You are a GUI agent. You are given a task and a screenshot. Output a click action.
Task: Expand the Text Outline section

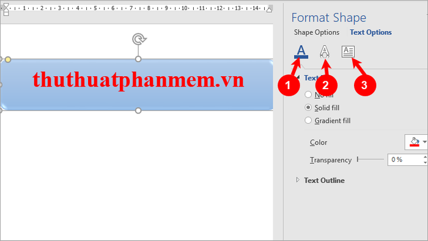tap(298, 180)
